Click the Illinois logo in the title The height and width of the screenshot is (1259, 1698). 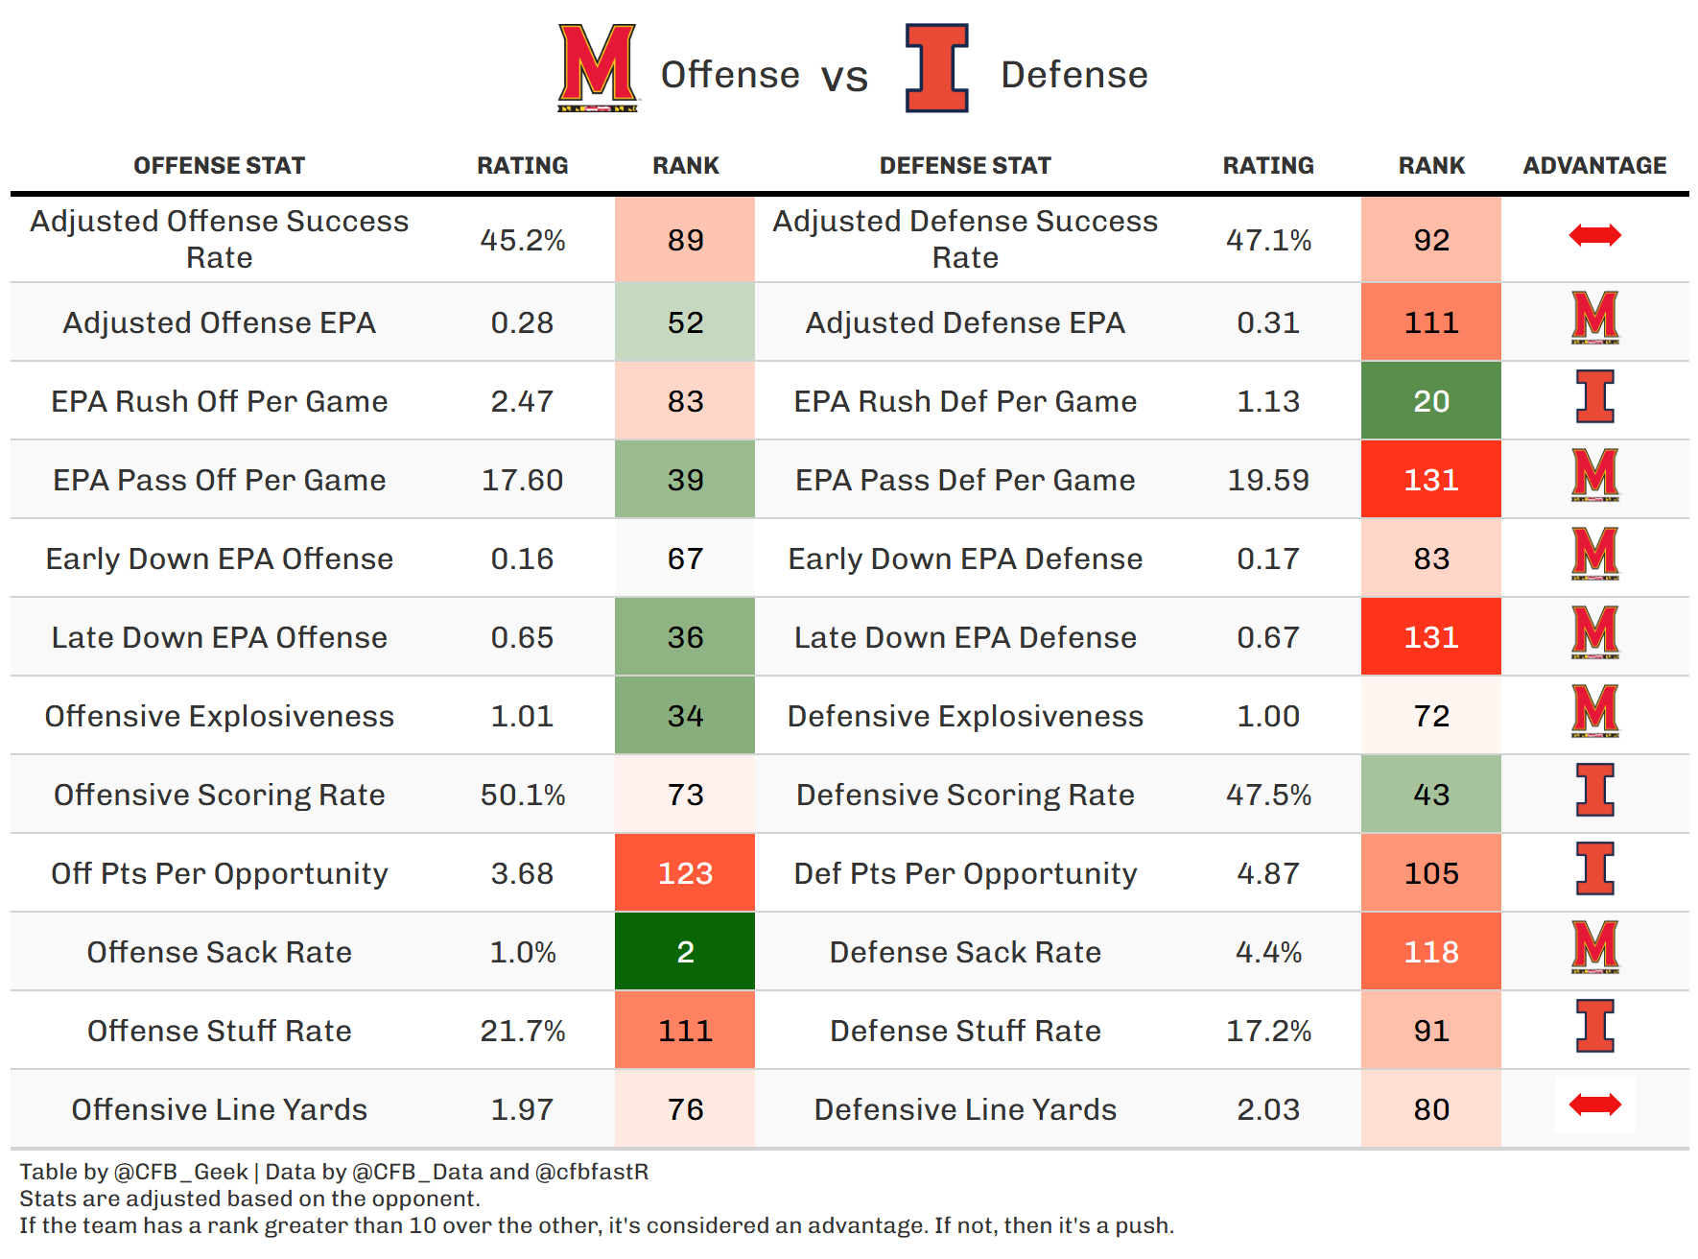coord(937,67)
